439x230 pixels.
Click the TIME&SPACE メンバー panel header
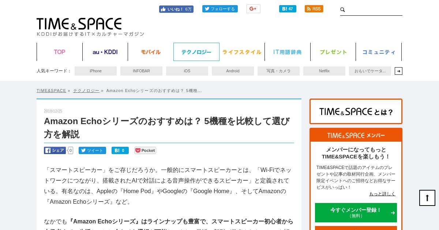click(x=356, y=135)
